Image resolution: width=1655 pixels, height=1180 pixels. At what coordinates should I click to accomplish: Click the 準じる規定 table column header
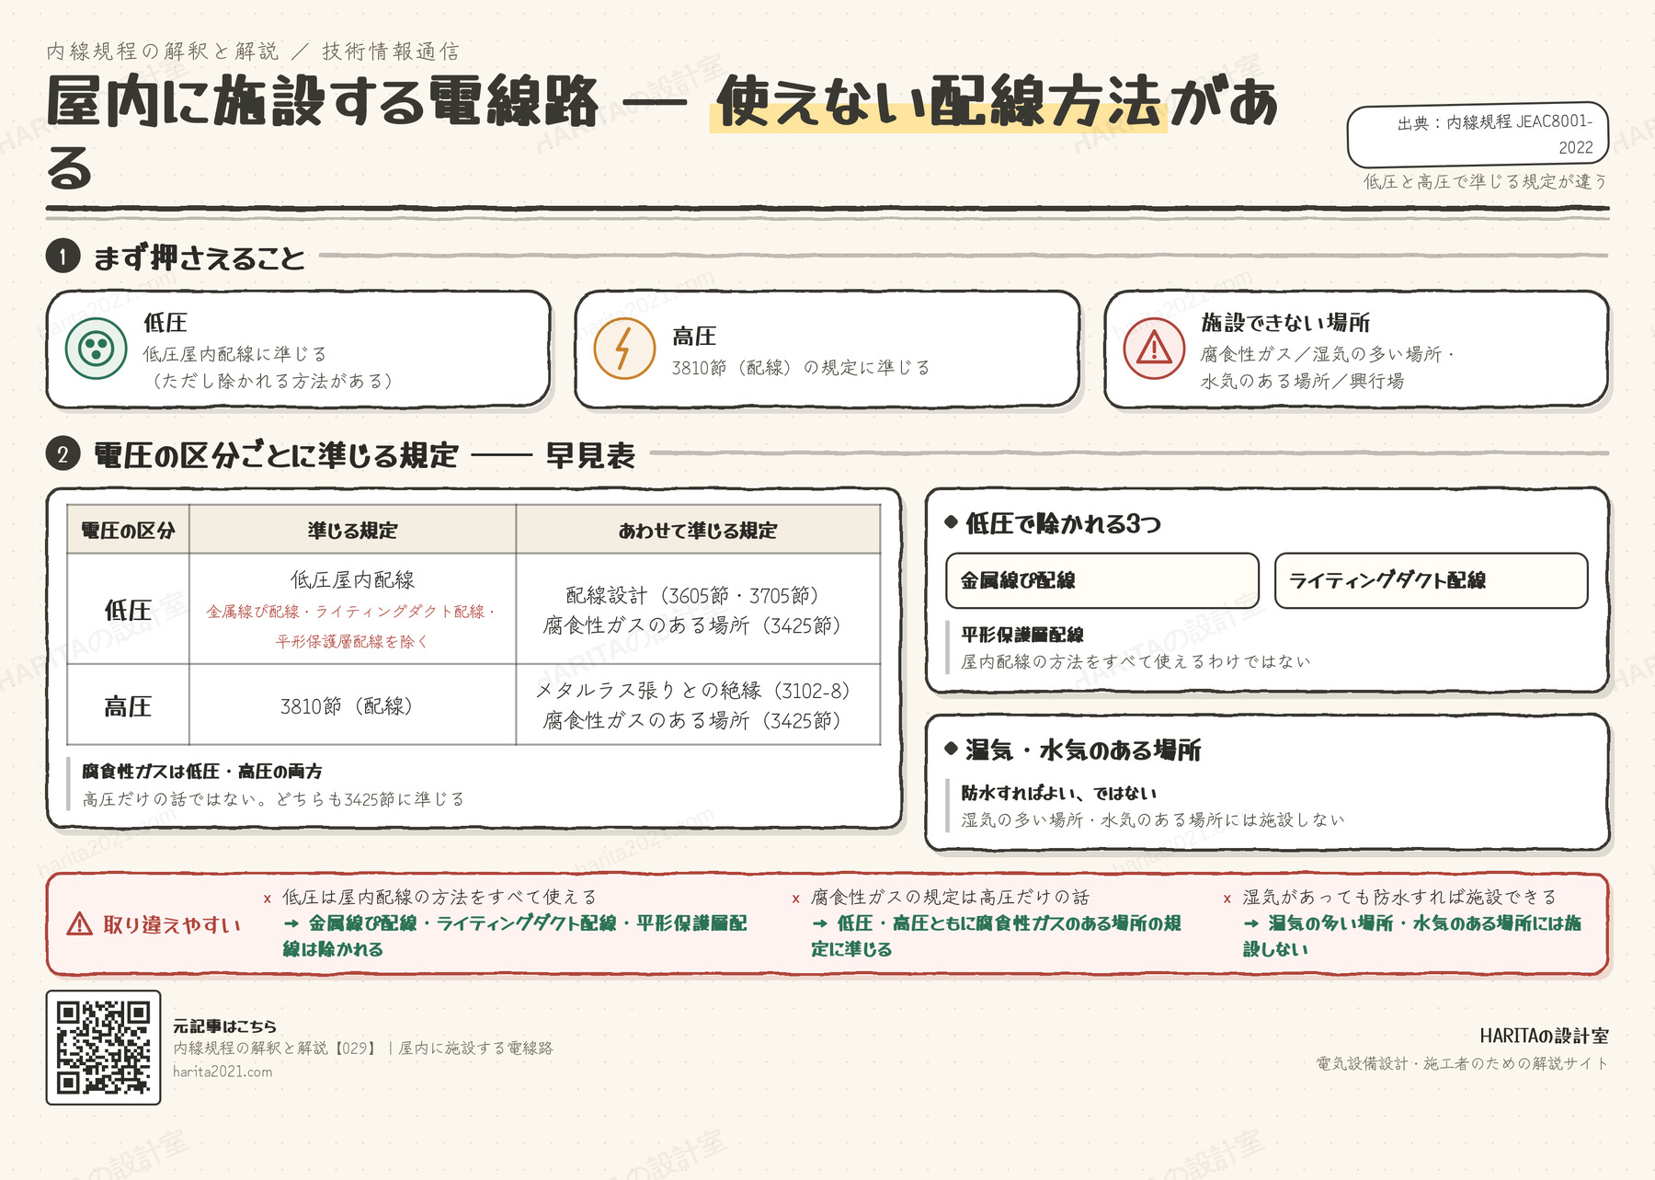[352, 530]
